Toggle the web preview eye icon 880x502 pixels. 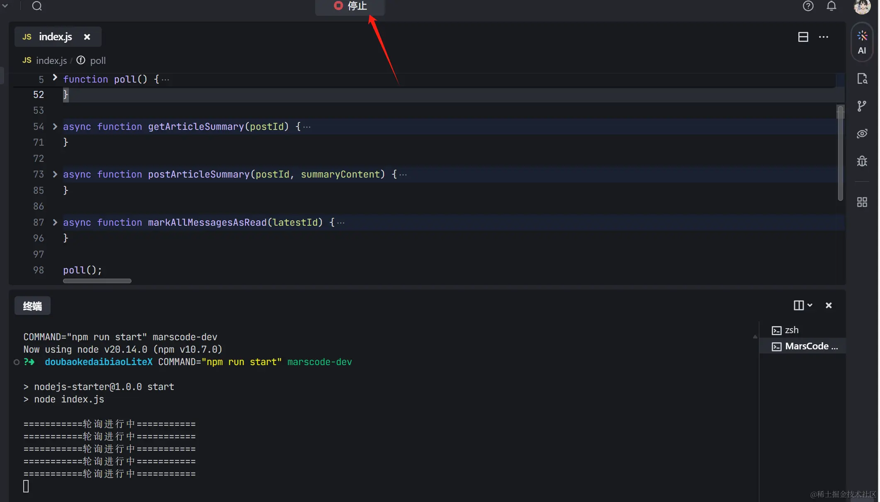(862, 134)
